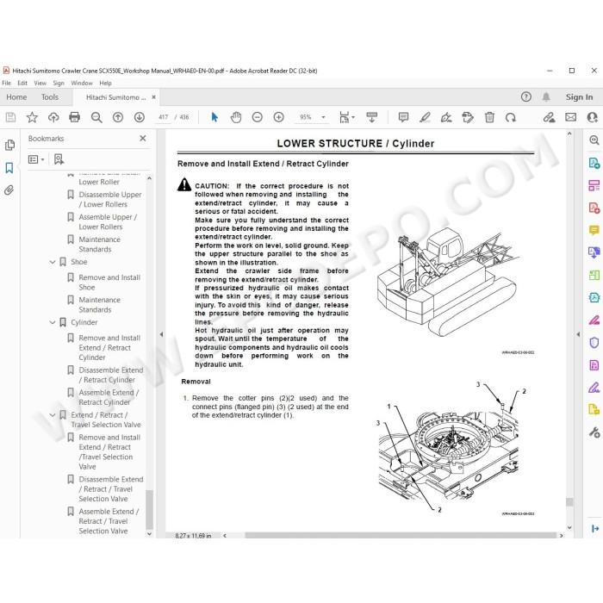The width and height of the screenshot is (603, 603).
Task: Open Disassemble Extend / Retract Cylinder bookmark
Action: (111, 375)
